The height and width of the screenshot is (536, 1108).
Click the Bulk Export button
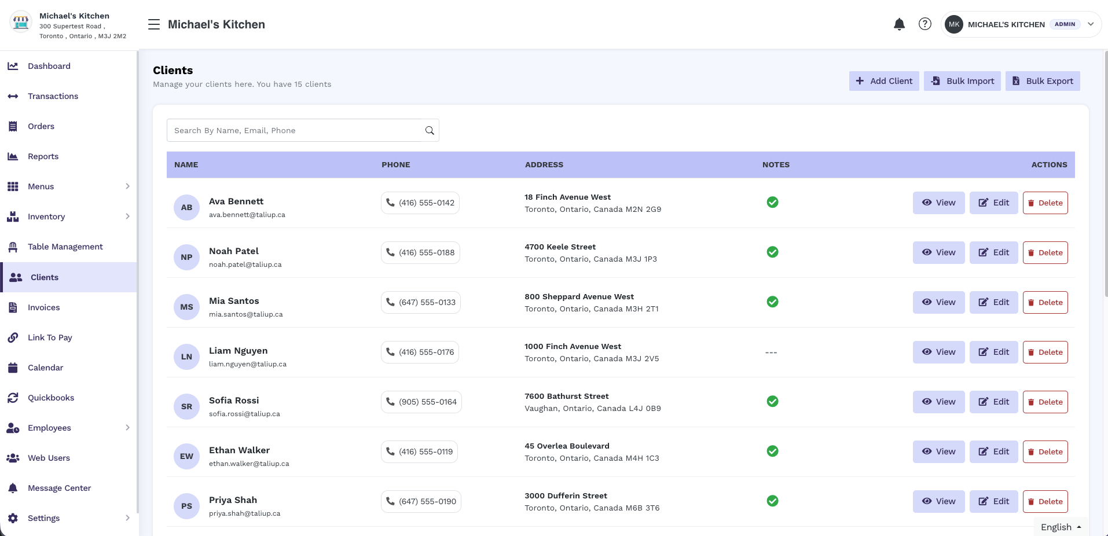[x=1043, y=81]
